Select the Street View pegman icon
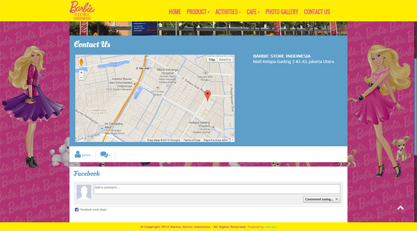The height and width of the screenshot is (231, 417). point(81,62)
